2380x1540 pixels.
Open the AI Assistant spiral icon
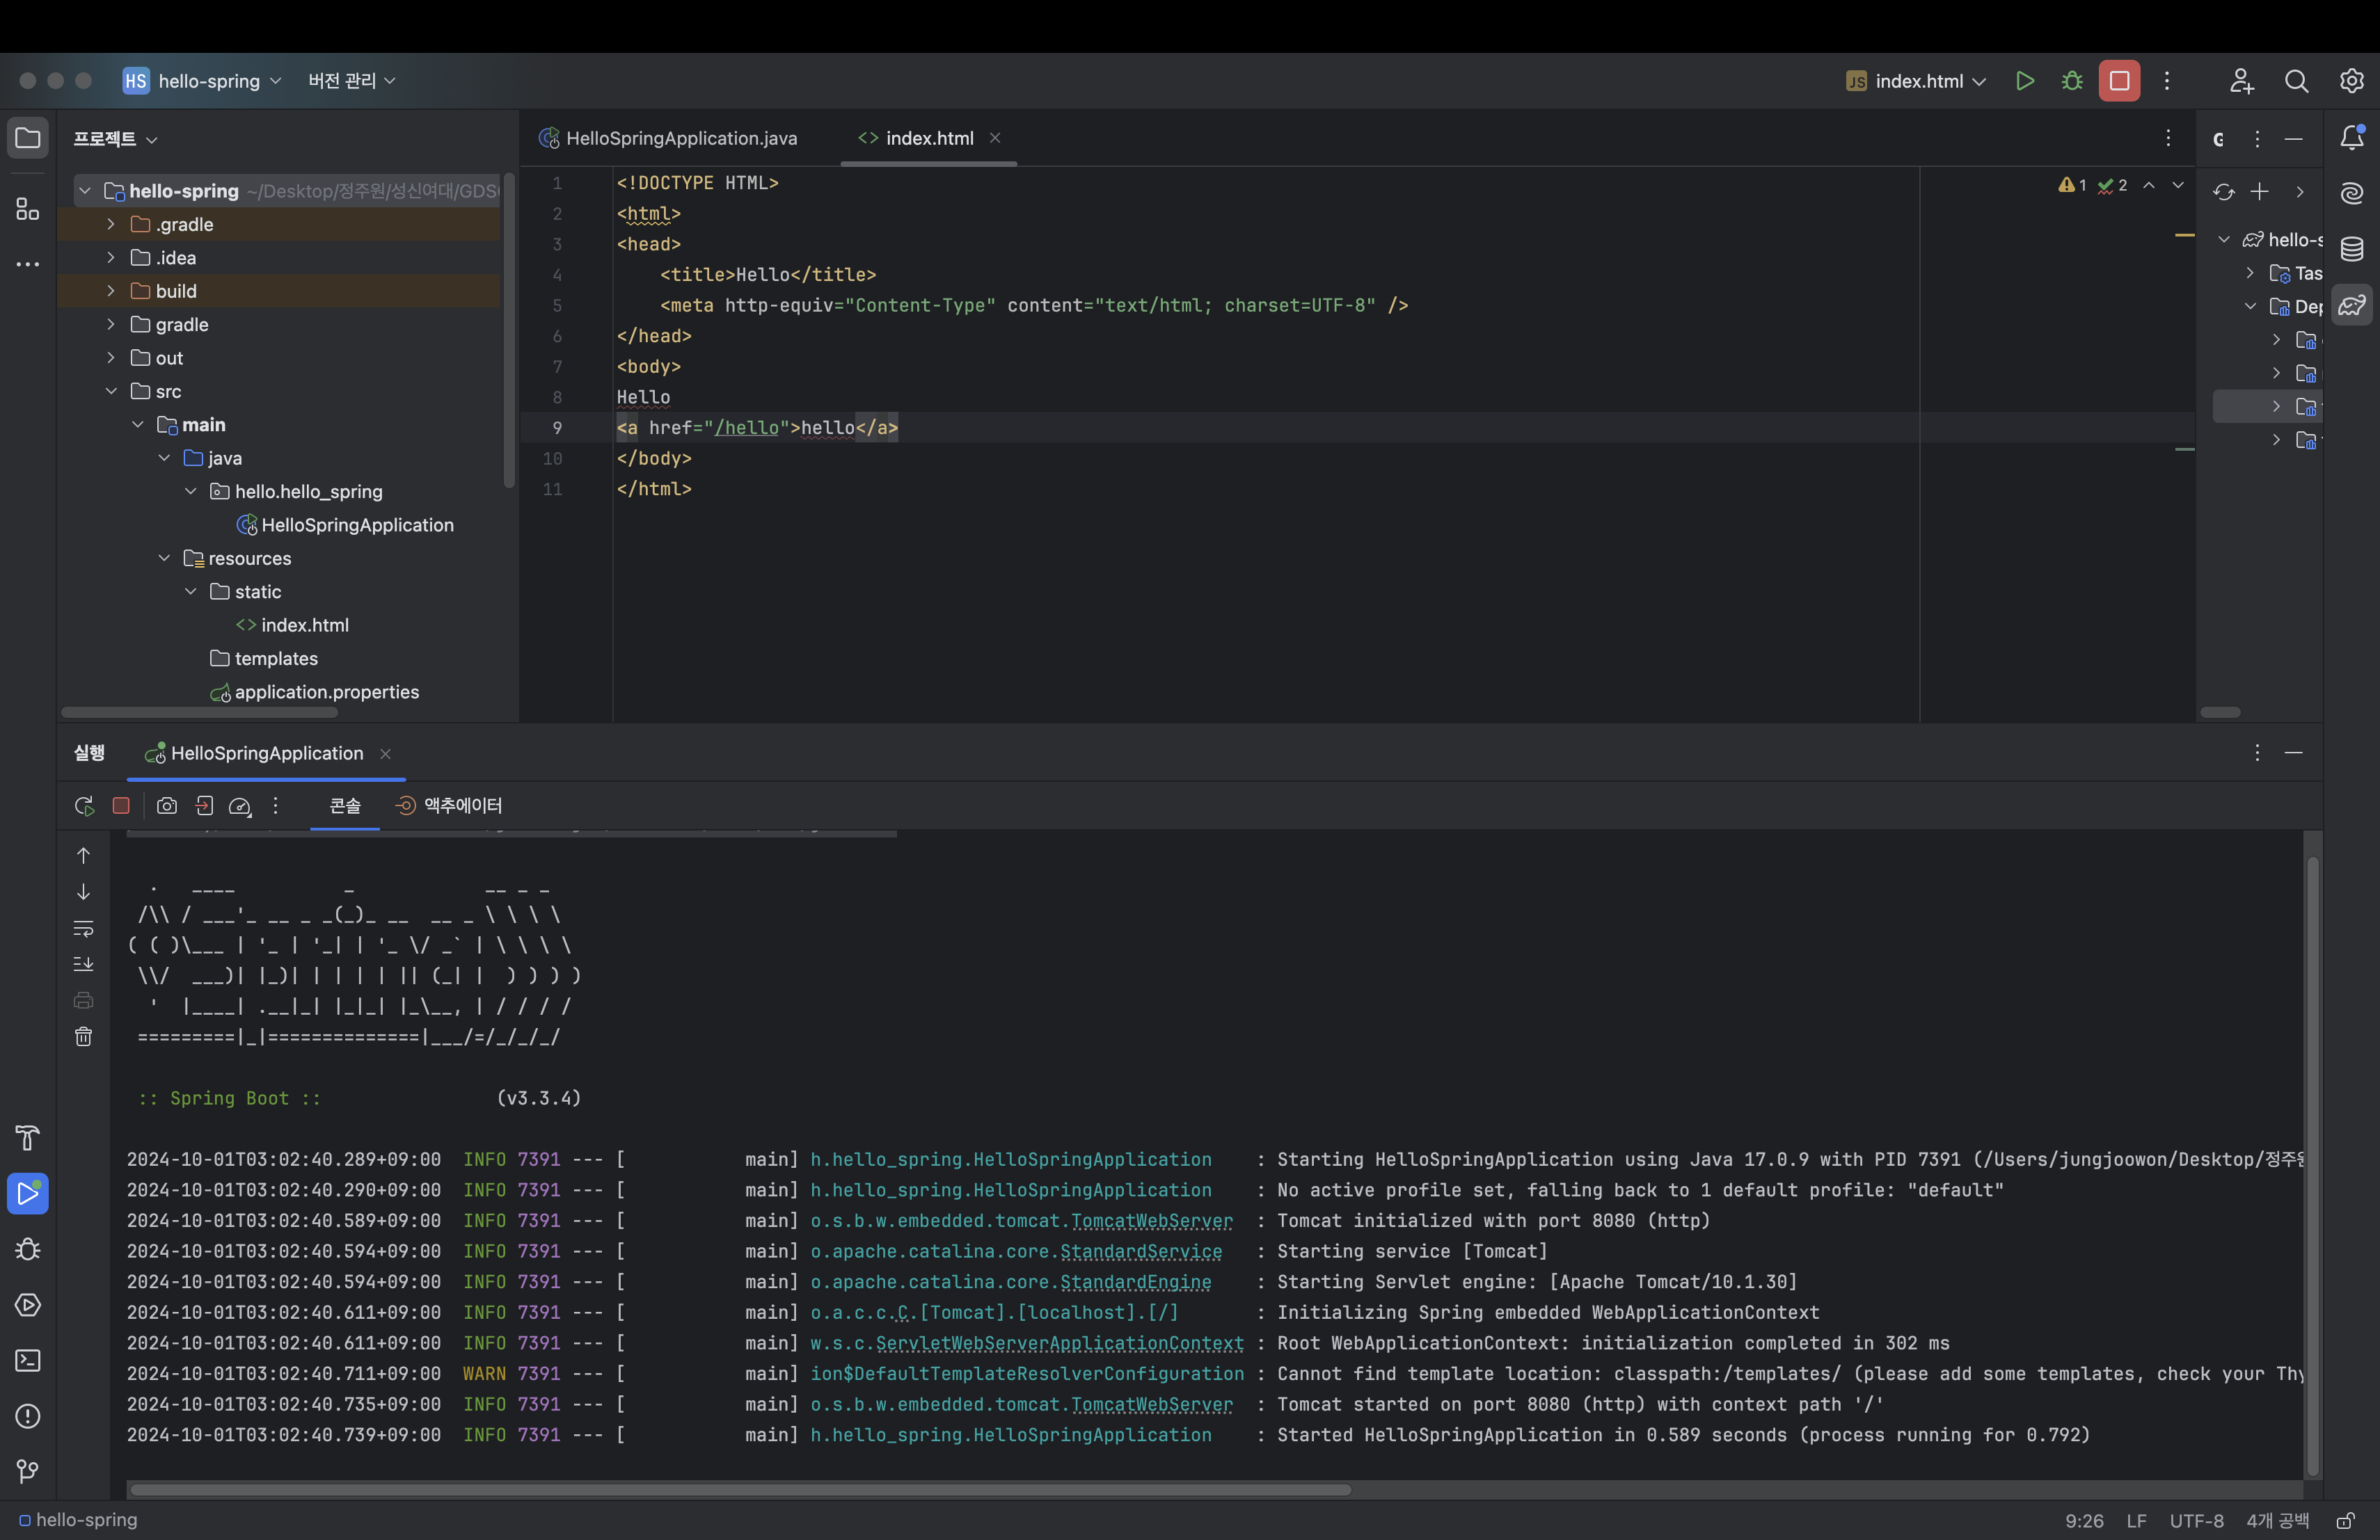[x=2352, y=193]
